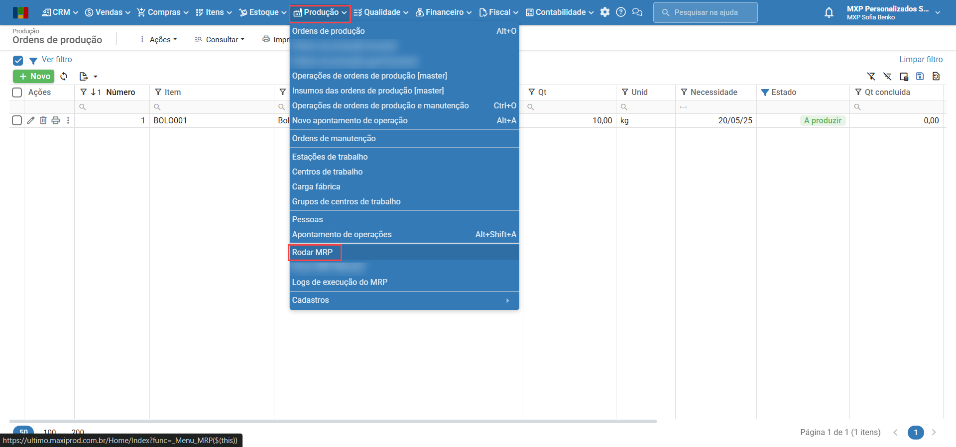Click the export document icon
Screen dimensions: 956x447
click(84, 77)
